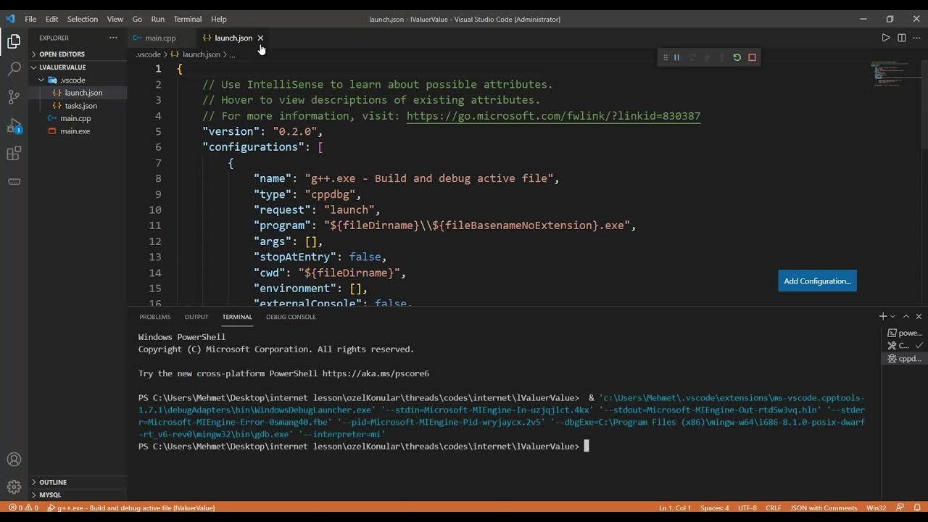
Task: Create a new terminal with the plus icon
Action: [x=882, y=316]
